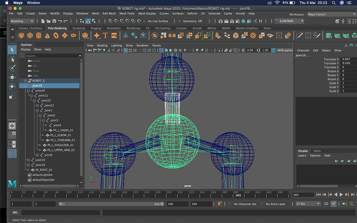The width and height of the screenshot is (357, 223).
Task: Expand joint18 in the Outliner
Action: coord(28,165)
